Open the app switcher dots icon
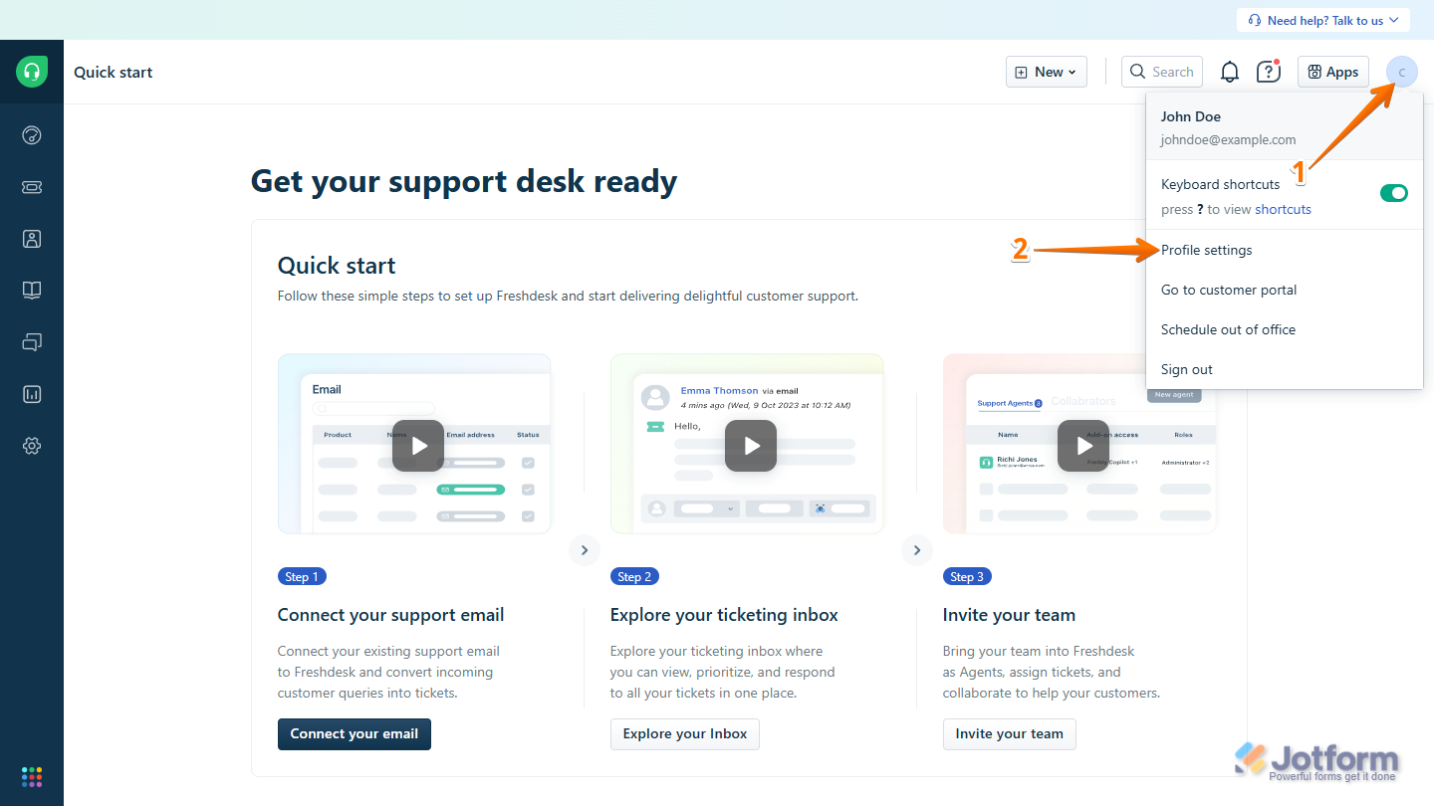 click(x=32, y=776)
